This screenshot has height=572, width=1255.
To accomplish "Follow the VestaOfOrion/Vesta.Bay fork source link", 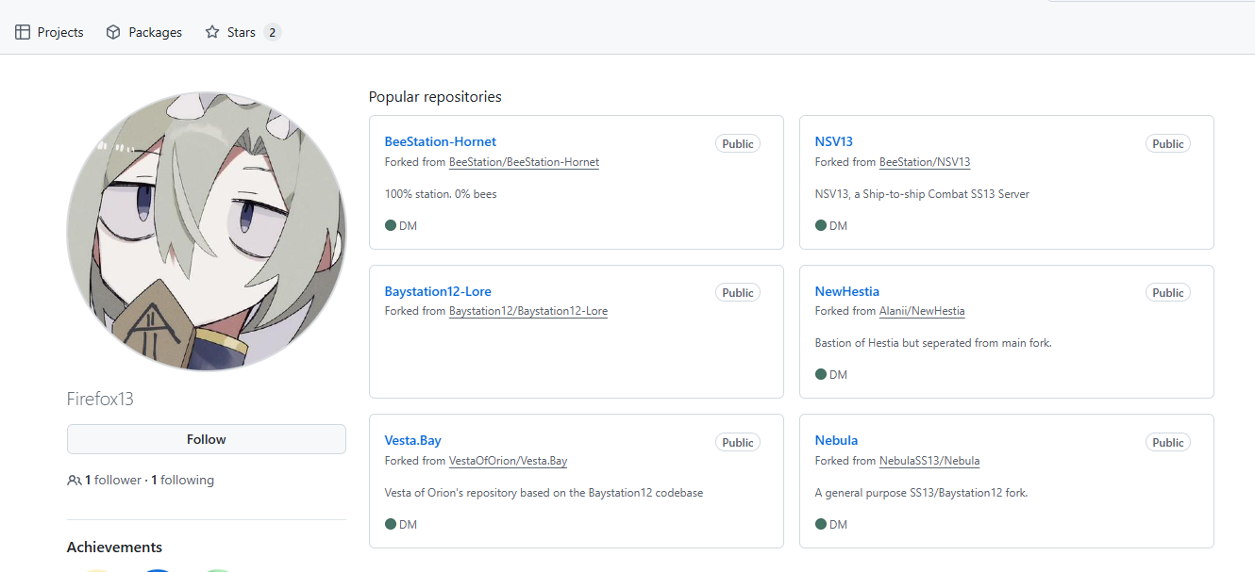I will tap(508, 461).
